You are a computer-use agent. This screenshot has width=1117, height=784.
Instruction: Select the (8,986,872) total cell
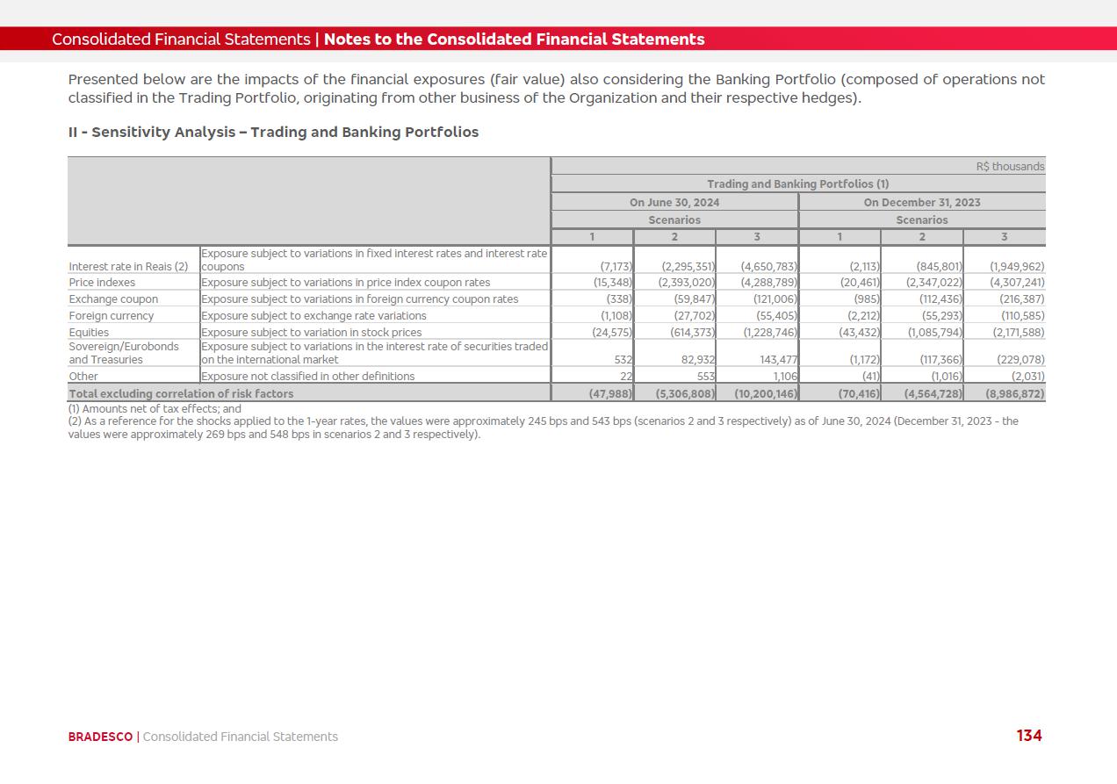point(1014,394)
